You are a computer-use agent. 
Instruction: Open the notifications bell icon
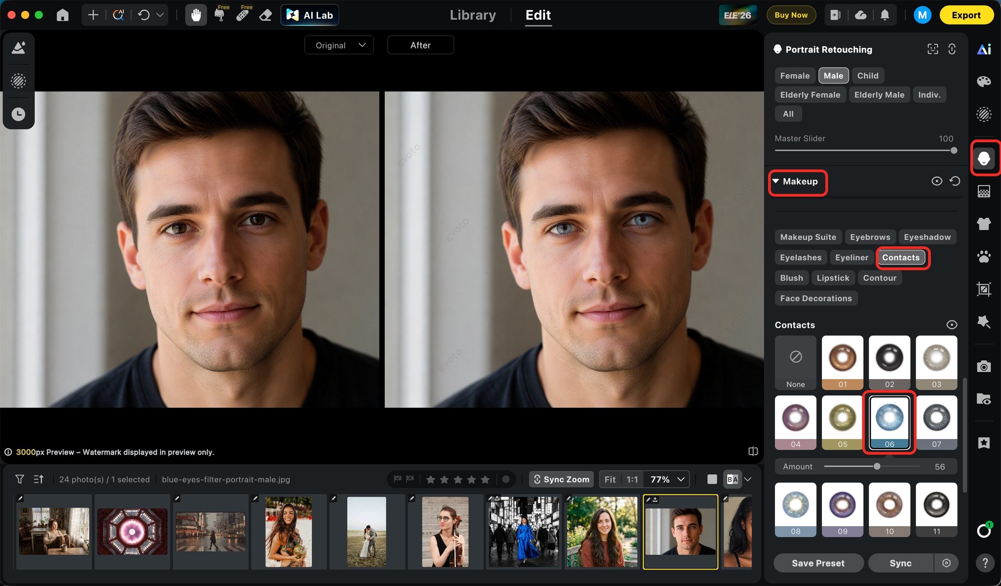(884, 15)
